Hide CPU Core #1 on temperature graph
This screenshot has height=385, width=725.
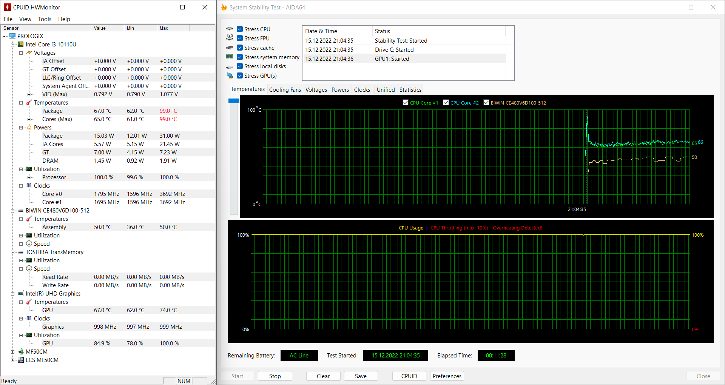406,102
